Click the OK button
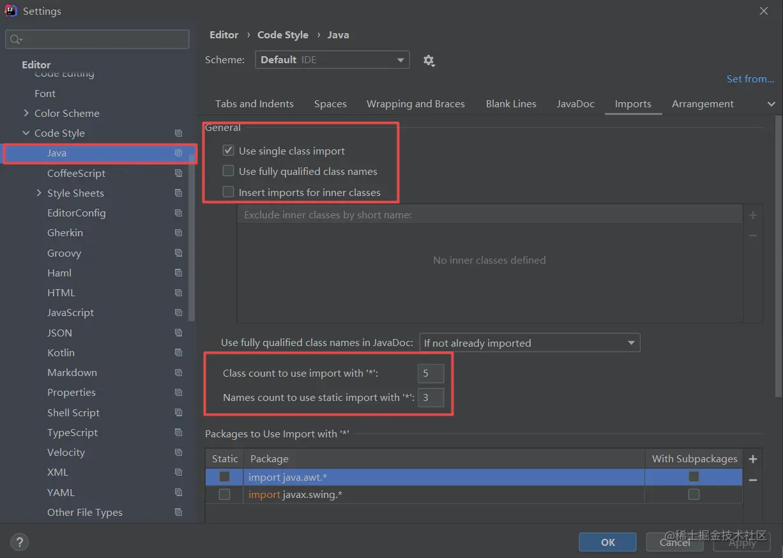The image size is (783, 558). click(x=608, y=542)
